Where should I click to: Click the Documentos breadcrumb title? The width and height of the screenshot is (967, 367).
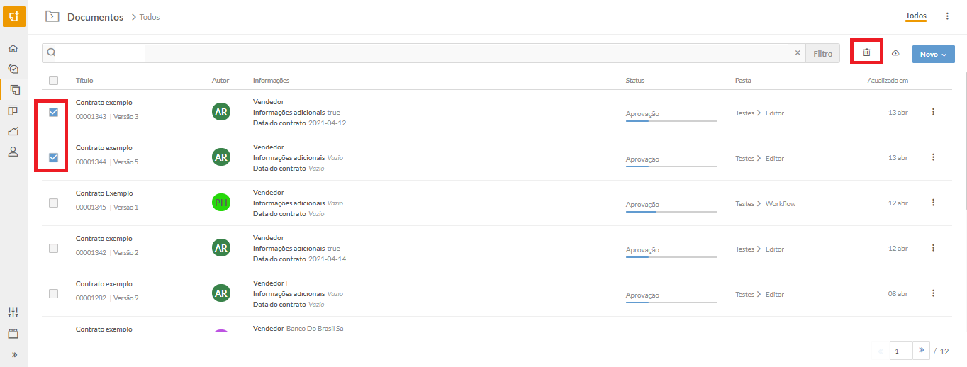coord(95,17)
